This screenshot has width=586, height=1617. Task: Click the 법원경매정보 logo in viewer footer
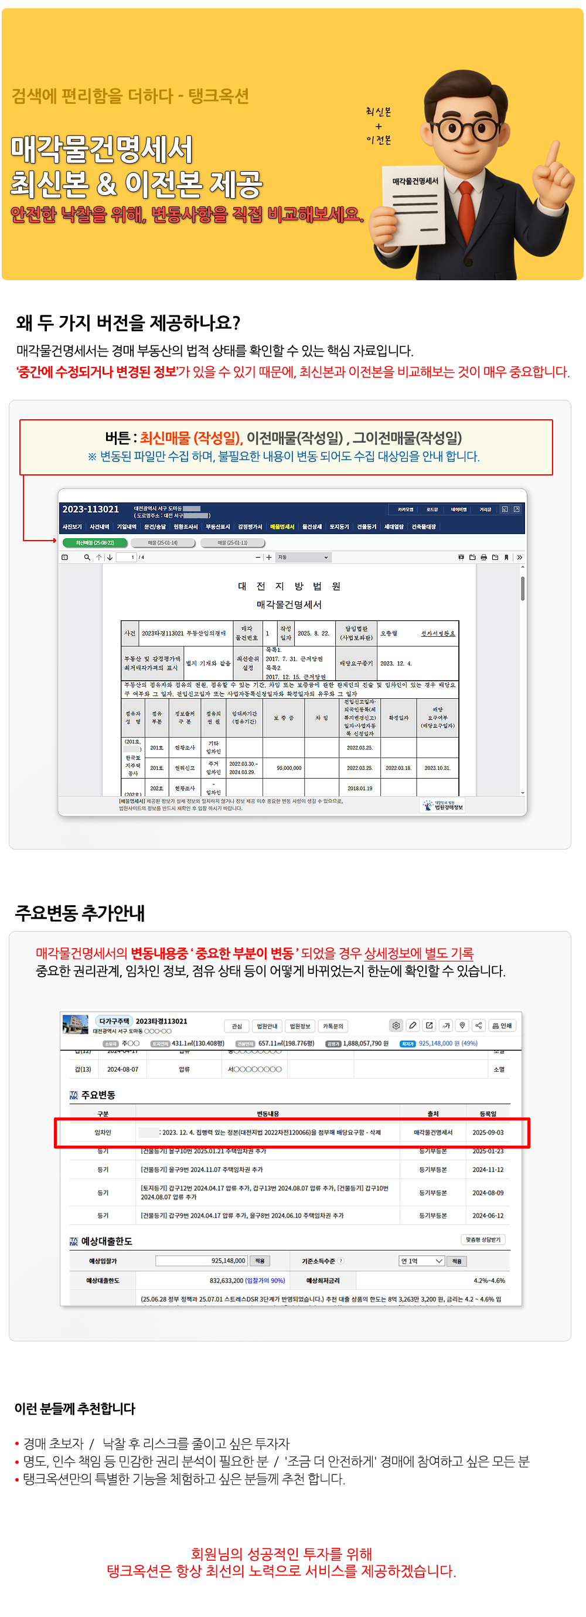point(443,806)
